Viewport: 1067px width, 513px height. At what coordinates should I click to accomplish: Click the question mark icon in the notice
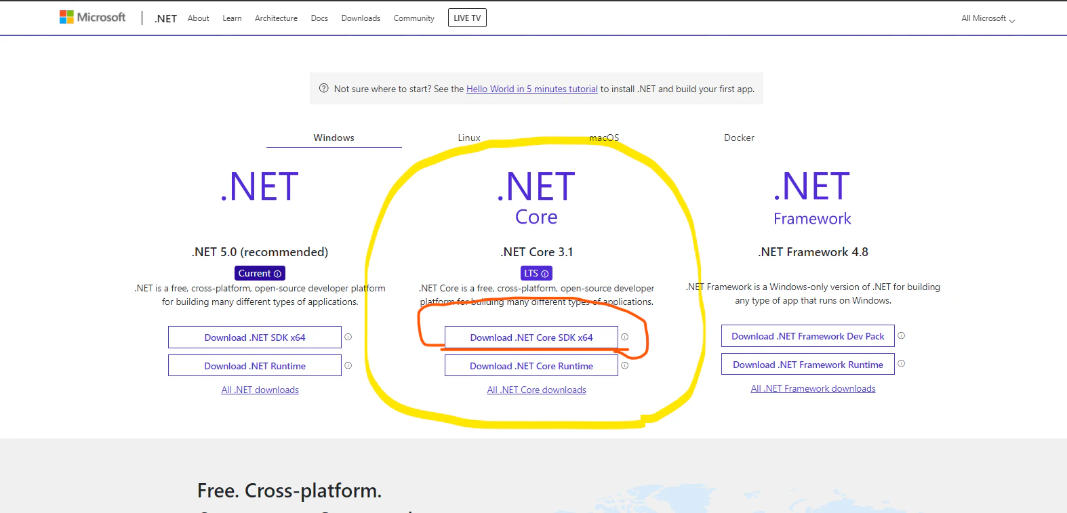[x=324, y=88]
